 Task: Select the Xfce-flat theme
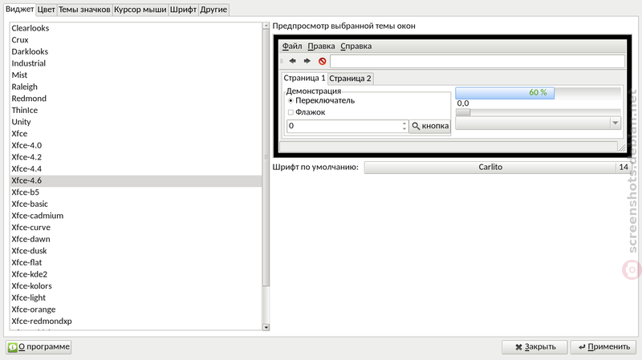pyautogui.click(x=136, y=263)
